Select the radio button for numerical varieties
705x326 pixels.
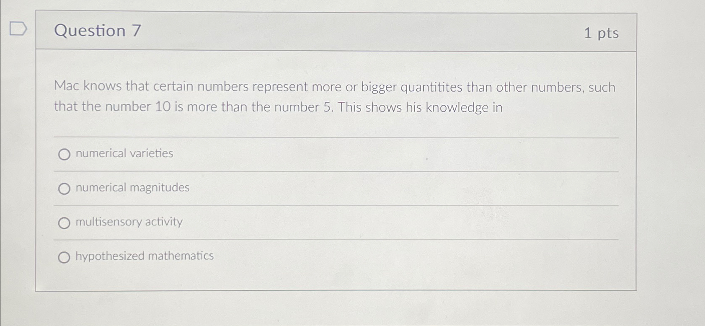pyautogui.click(x=65, y=155)
